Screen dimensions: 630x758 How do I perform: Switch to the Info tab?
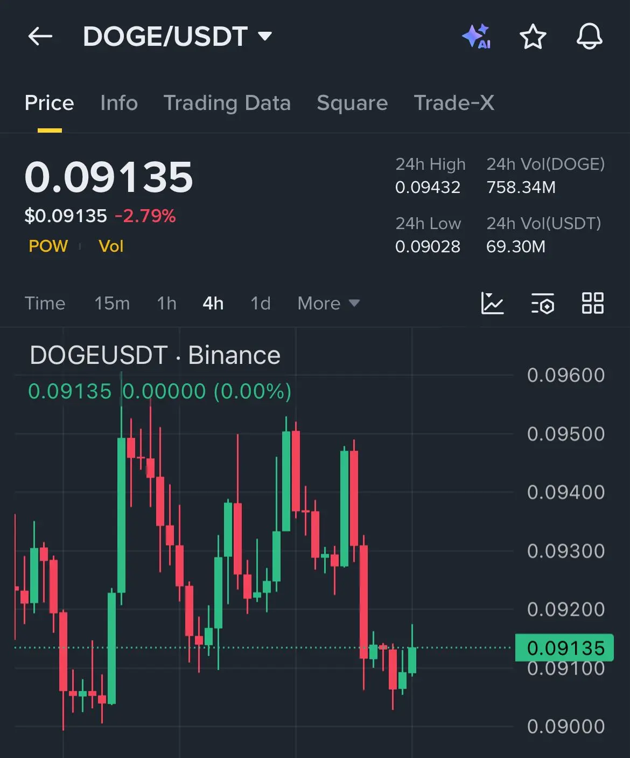(119, 103)
